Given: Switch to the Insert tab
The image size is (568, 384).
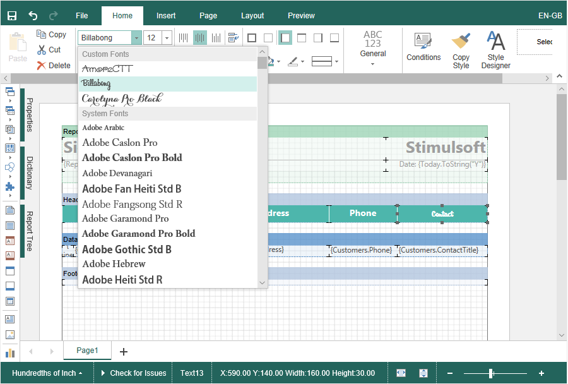Looking at the screenshot, I should tap(166, 16).
